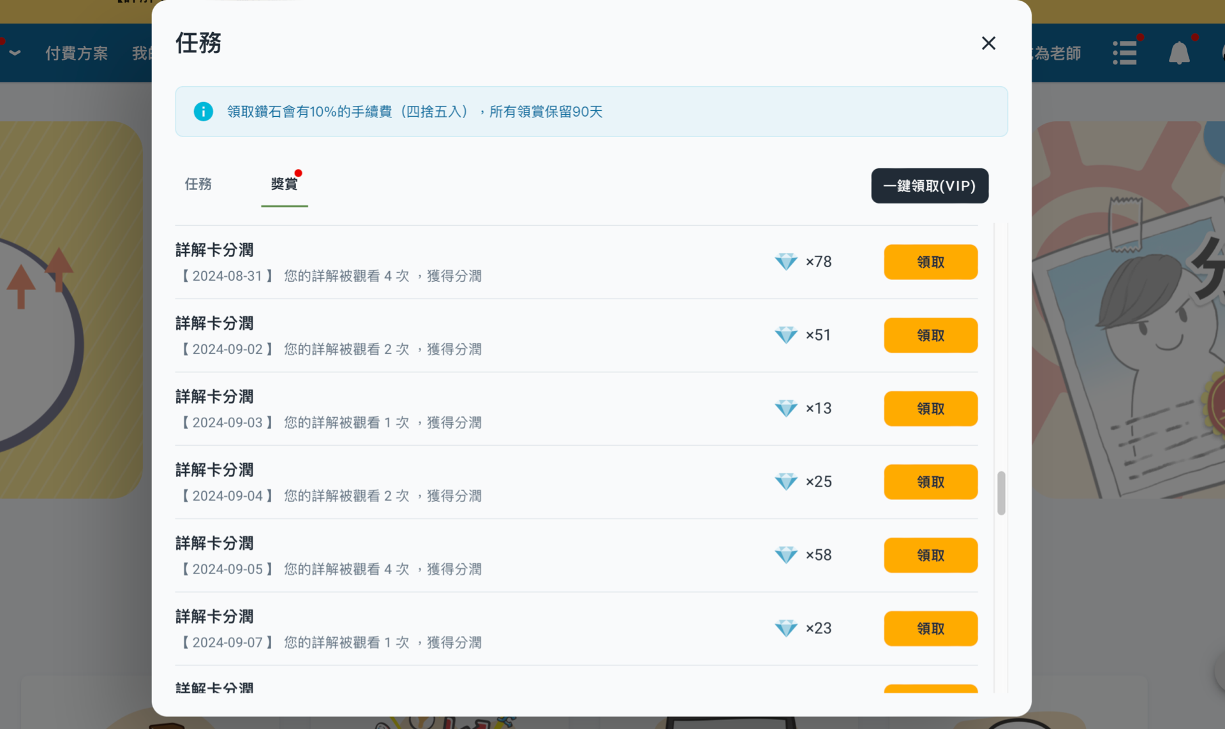Viewport: 1225px width, 729px height.
Task: Click the blue info icon in notice
Action: 203,112
